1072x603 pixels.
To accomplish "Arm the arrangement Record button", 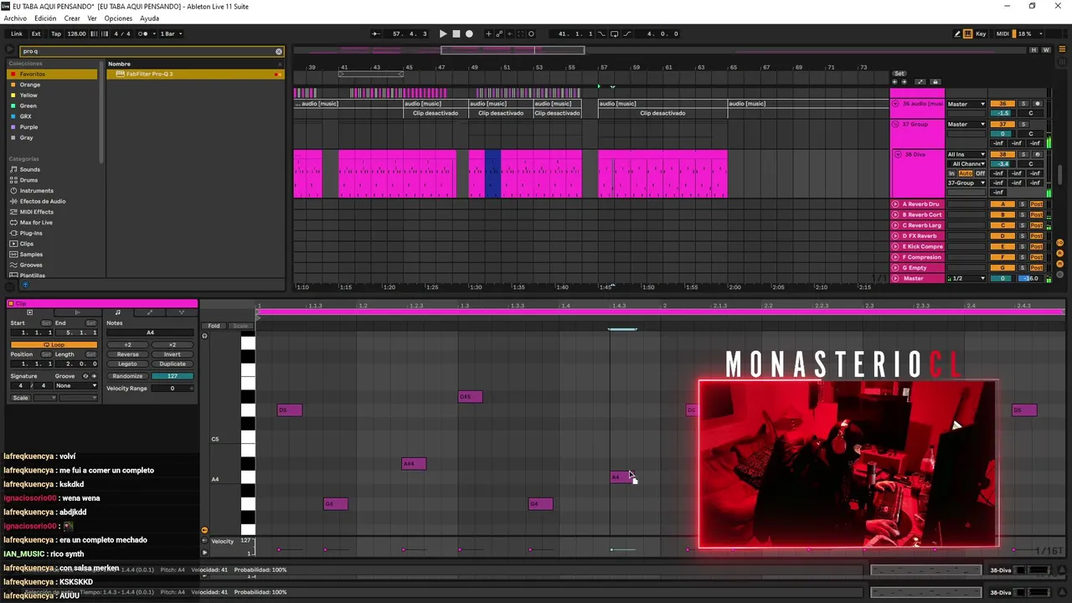I will coord(469,33).
